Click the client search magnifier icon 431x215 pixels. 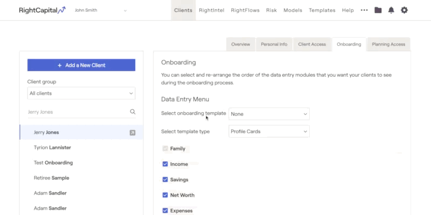[133, 112]
